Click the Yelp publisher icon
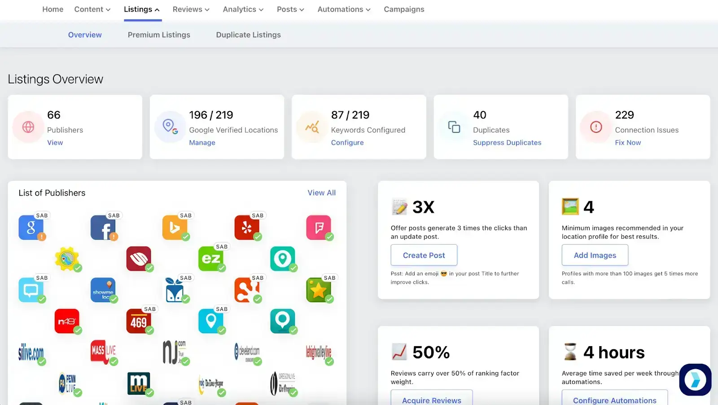 [247, 227]
